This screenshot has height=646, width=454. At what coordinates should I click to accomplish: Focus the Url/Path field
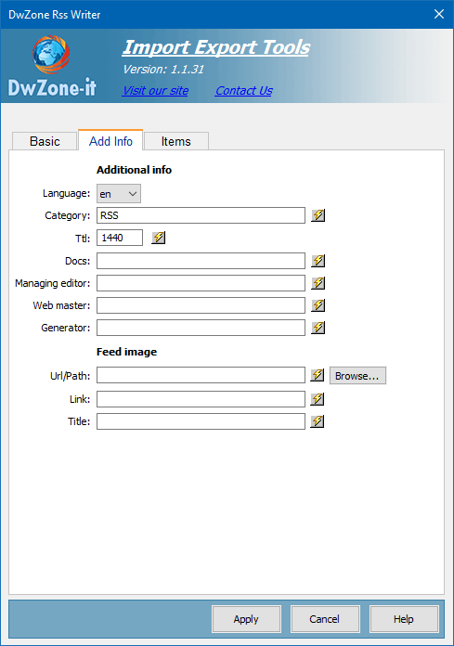pyautogui.click(x=201, y=375)
